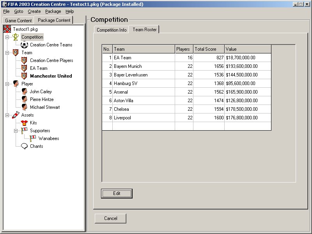Open the Create menu
This screenshot has height=234, width=312.
[x=34, y=11]
